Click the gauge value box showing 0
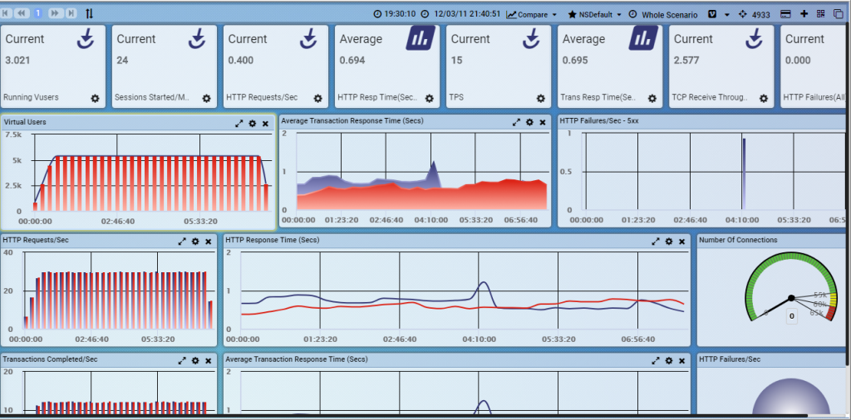 pyautogui.click(x=792, y=316)
